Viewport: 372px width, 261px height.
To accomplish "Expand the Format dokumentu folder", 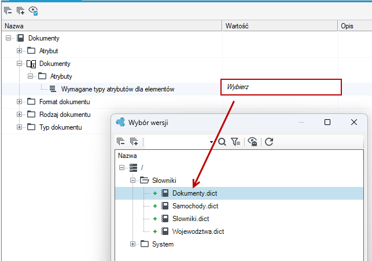I will [19, 102].
